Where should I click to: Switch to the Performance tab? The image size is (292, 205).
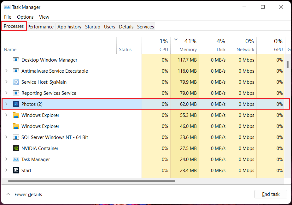40,27
